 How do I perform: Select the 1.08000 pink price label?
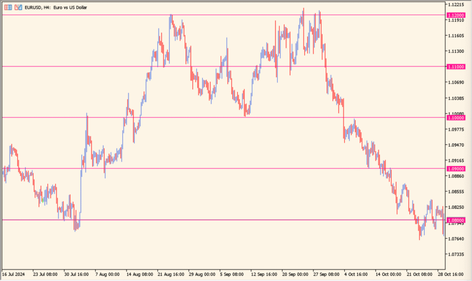click(455, 220)
